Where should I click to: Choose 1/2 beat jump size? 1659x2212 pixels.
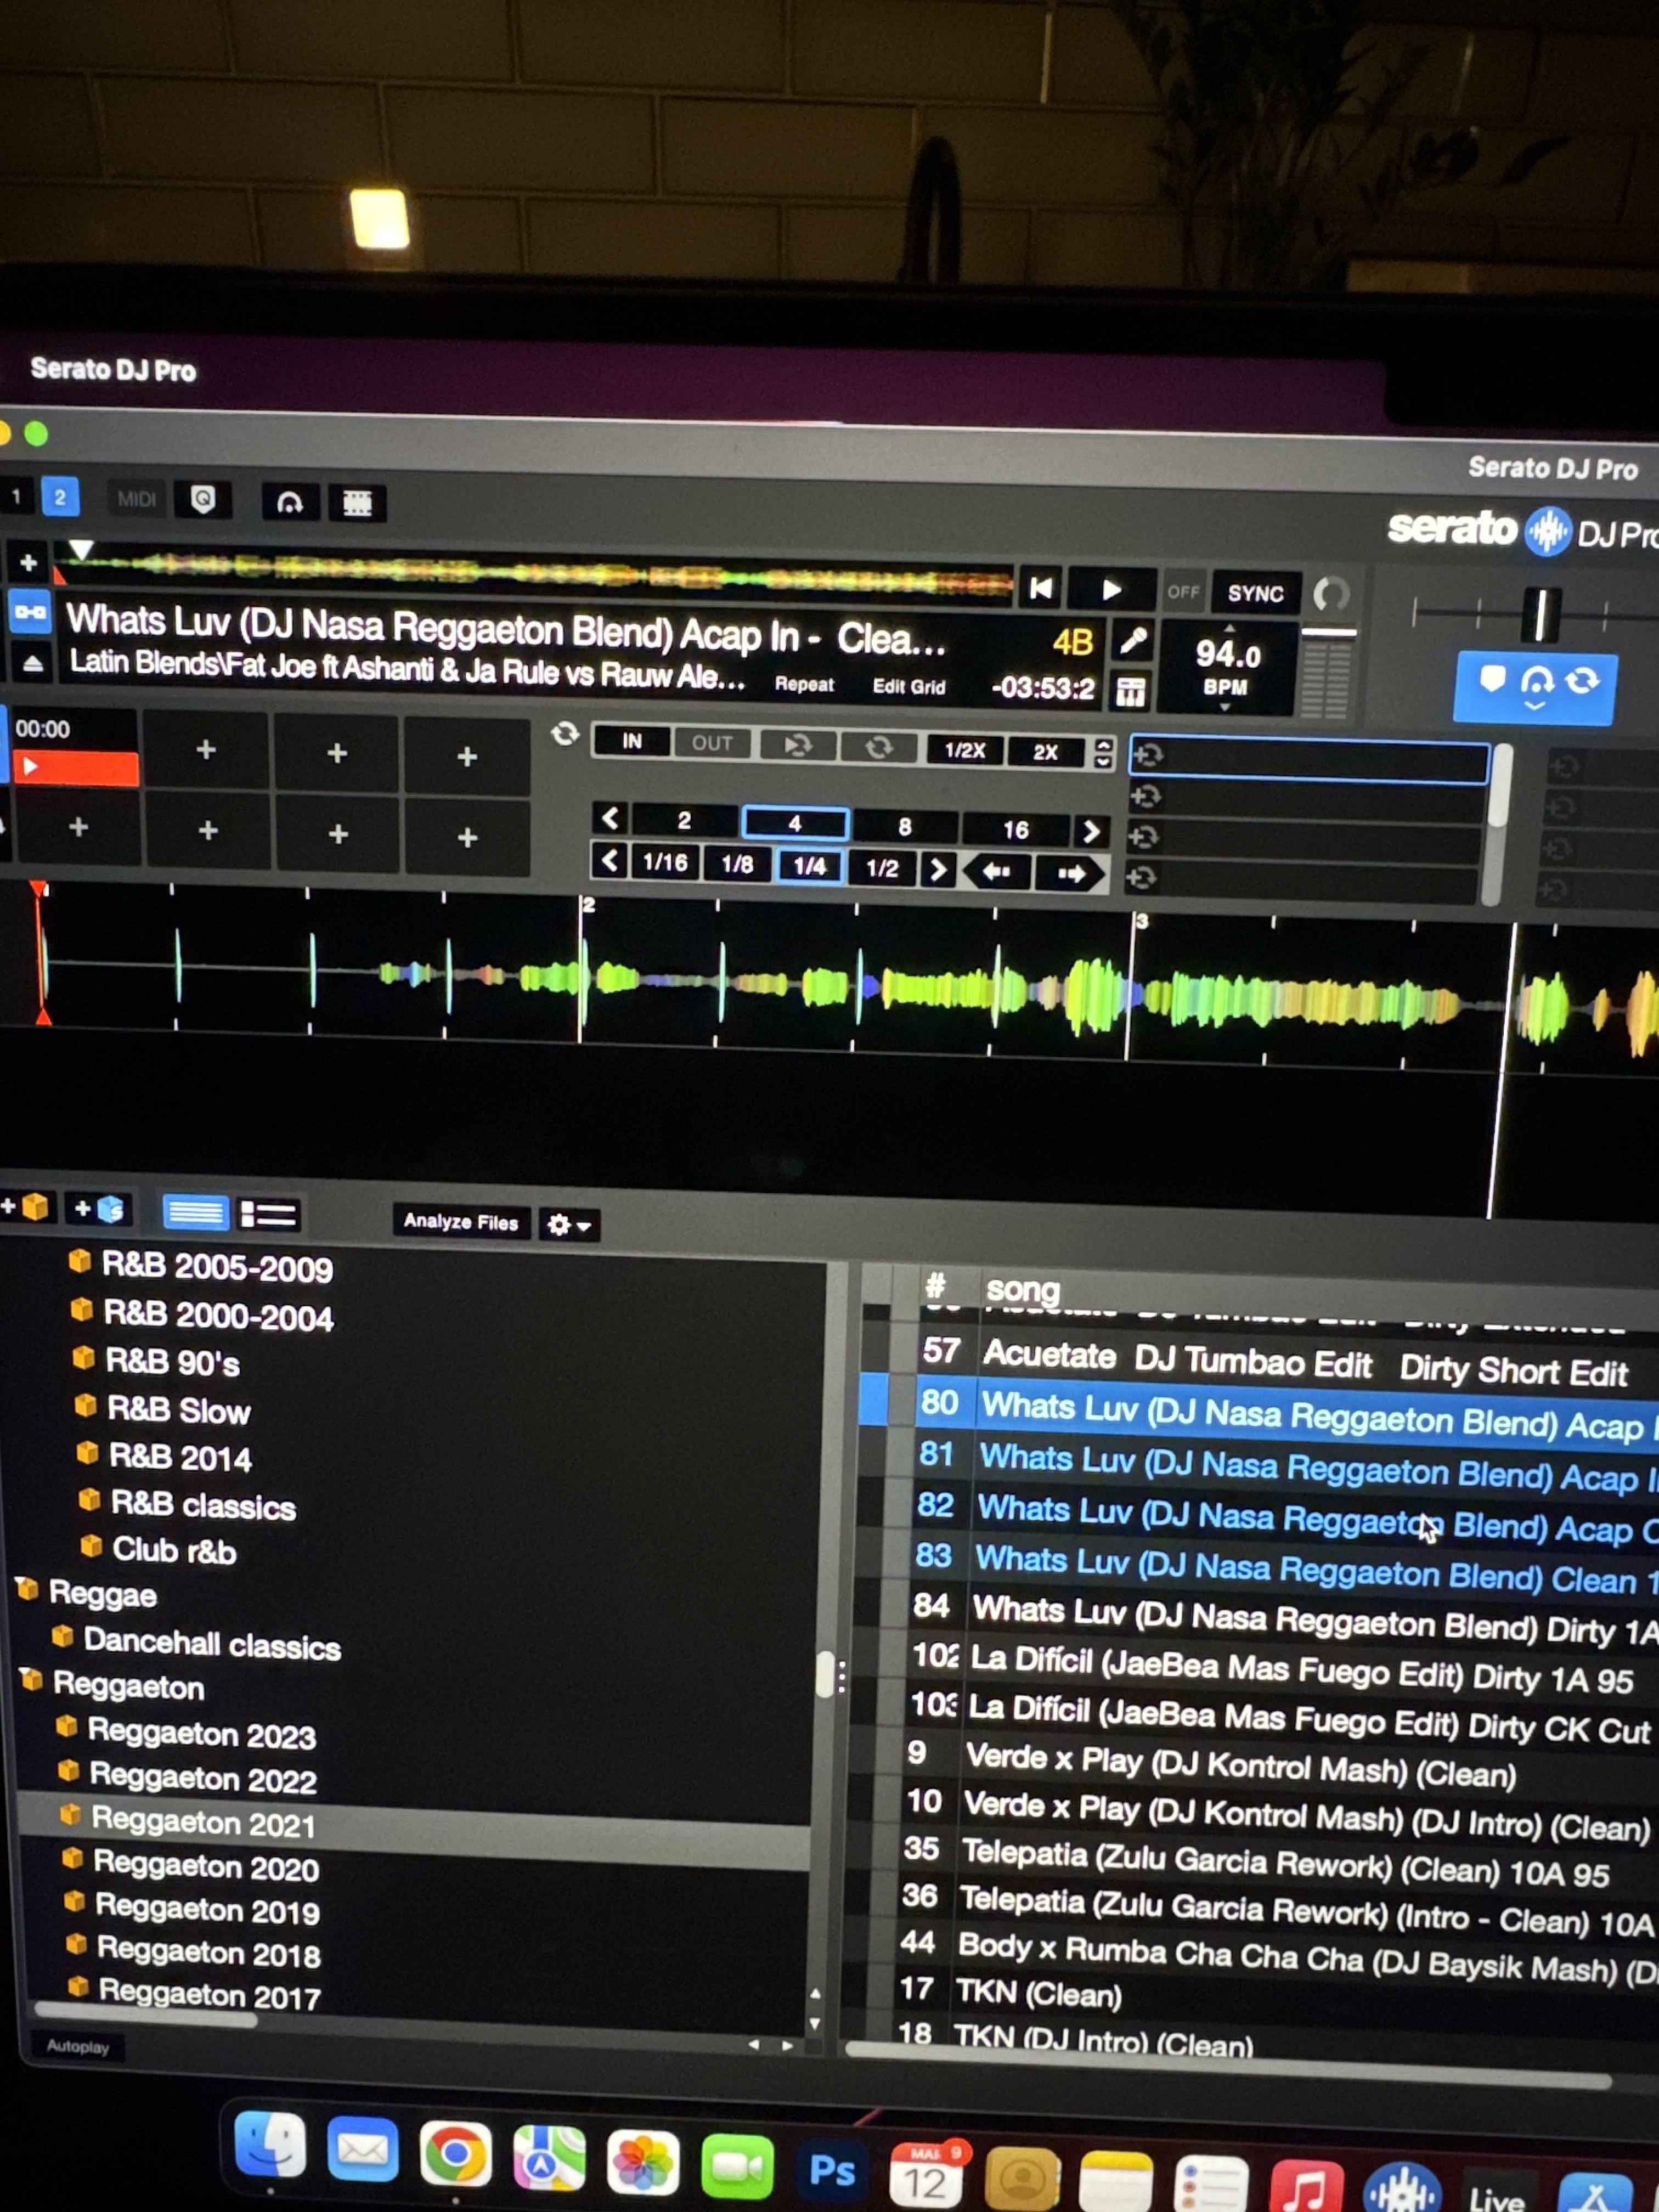pyautogui.click(x=882, y=868)
